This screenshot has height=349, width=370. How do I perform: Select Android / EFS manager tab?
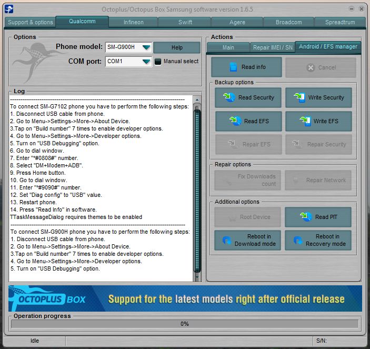[328, 47]
